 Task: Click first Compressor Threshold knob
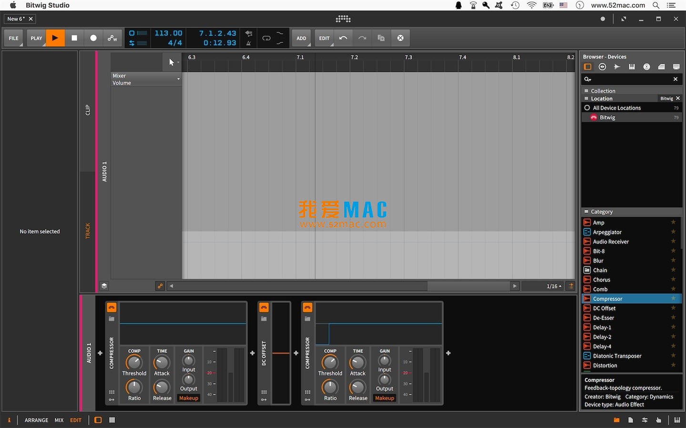pyautogui.click(x=134, y=363)
